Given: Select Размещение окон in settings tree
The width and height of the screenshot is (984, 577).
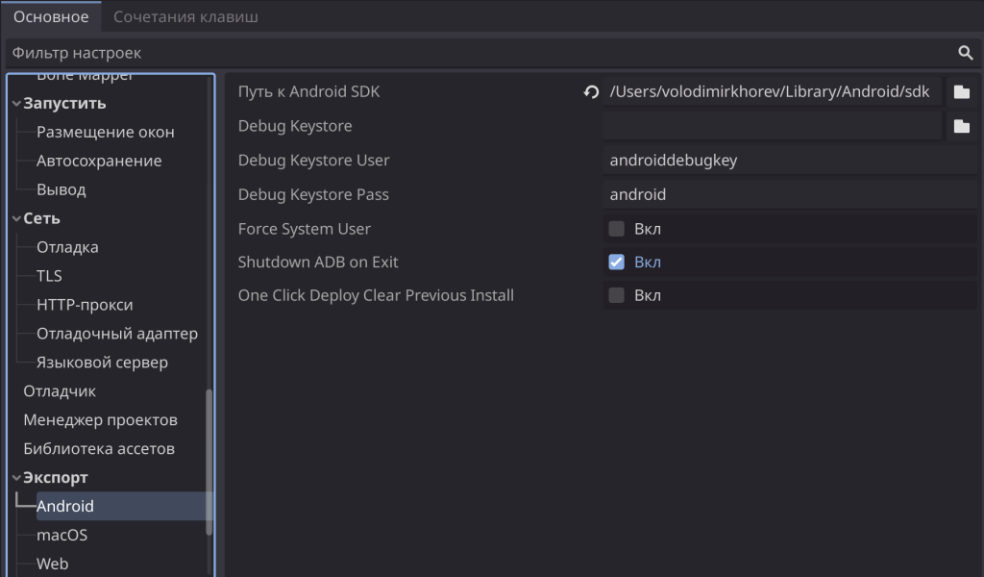Looking at the screenshot, I should click(106, 132).
